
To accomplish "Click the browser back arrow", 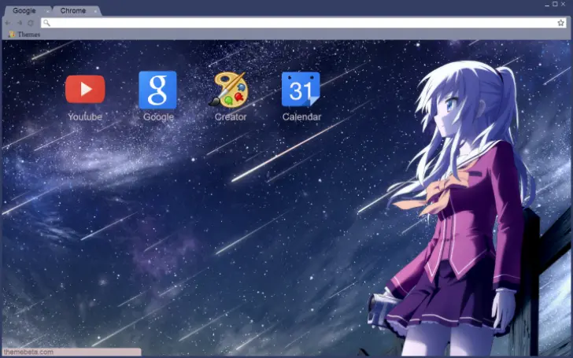I will 8,24.
